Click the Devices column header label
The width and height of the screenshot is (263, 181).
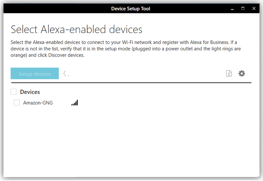click(x=30, y=92)
